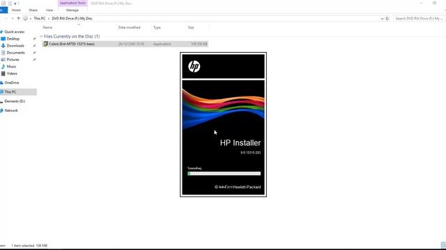The height and width of the screenshot is (250, 446).
Task: Collapse Files Currently on the Disc group
Action: tap(41, 36)
